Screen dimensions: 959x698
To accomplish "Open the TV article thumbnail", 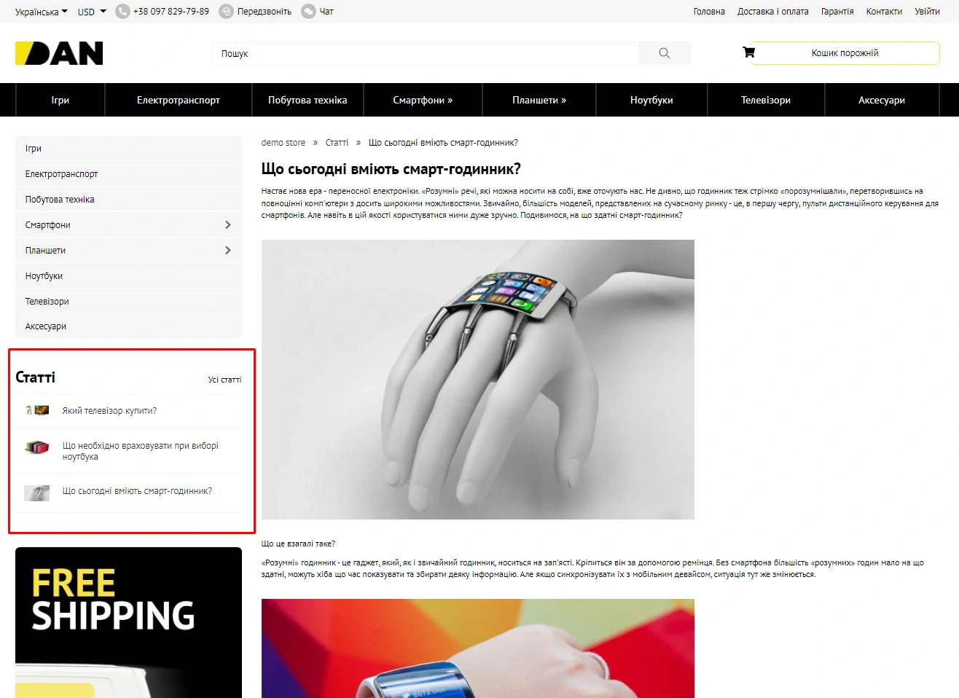I will point(37,411).
